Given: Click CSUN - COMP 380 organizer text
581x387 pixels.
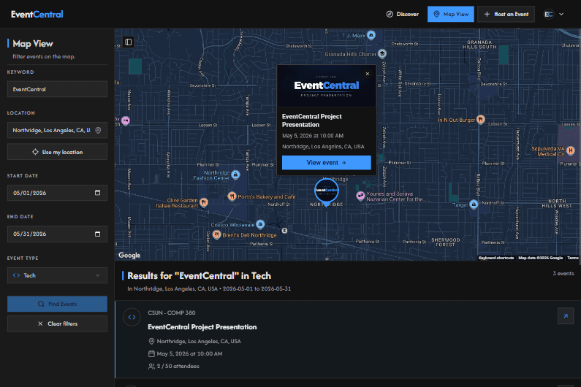Looking at the screenshot, I should (172, 313).
